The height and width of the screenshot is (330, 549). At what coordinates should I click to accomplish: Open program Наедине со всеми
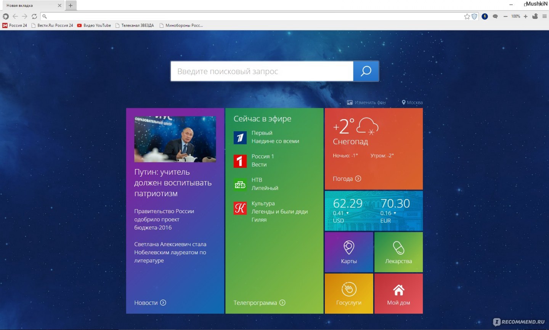[275, 141]
